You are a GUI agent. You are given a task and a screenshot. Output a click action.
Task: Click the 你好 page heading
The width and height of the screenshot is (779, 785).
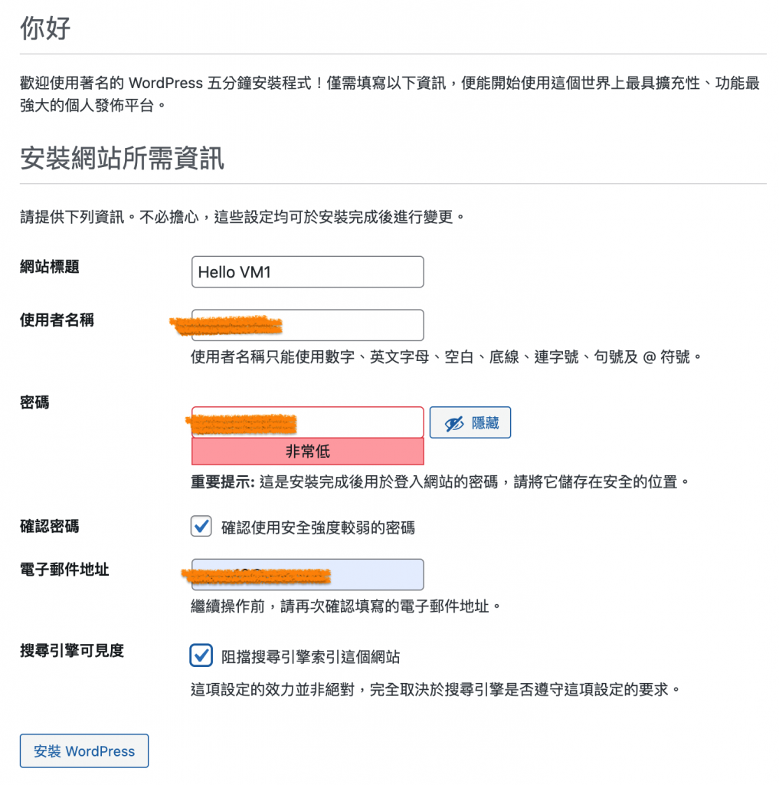(45, 29)
